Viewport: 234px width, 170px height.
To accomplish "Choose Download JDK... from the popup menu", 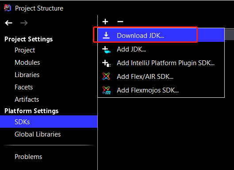I will (x=161, y=35).
